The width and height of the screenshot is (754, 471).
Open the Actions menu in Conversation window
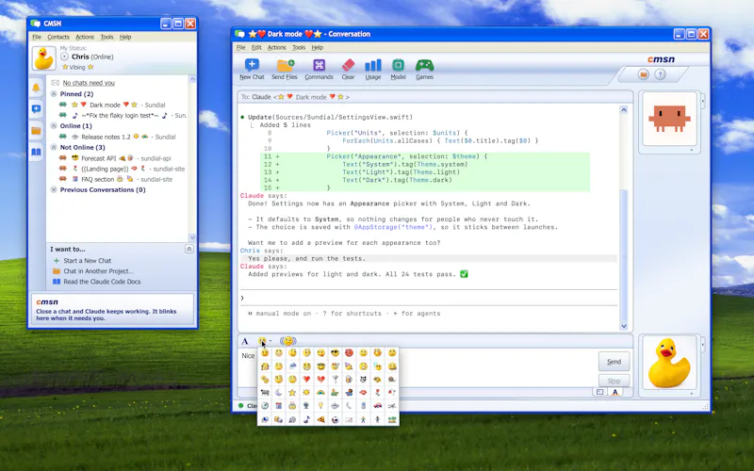point(276,48)
